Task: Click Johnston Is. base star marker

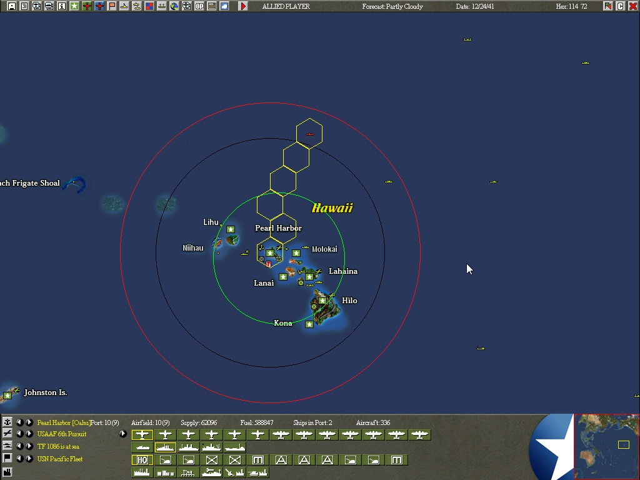Action: tap(7, 396)
